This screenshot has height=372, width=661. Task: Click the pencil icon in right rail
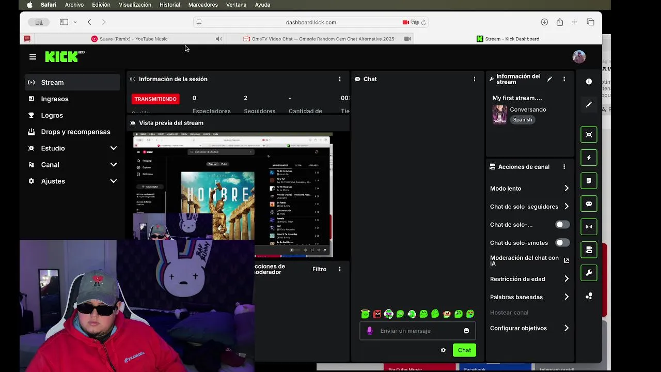tap(589, 105)
